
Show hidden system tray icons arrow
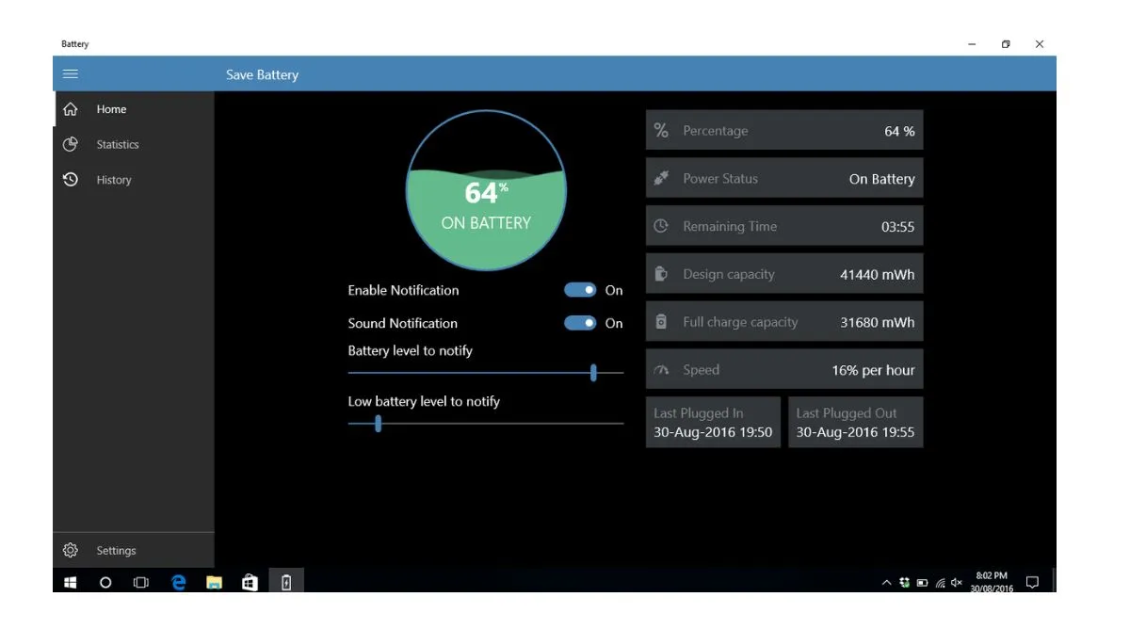coord(886,583)
